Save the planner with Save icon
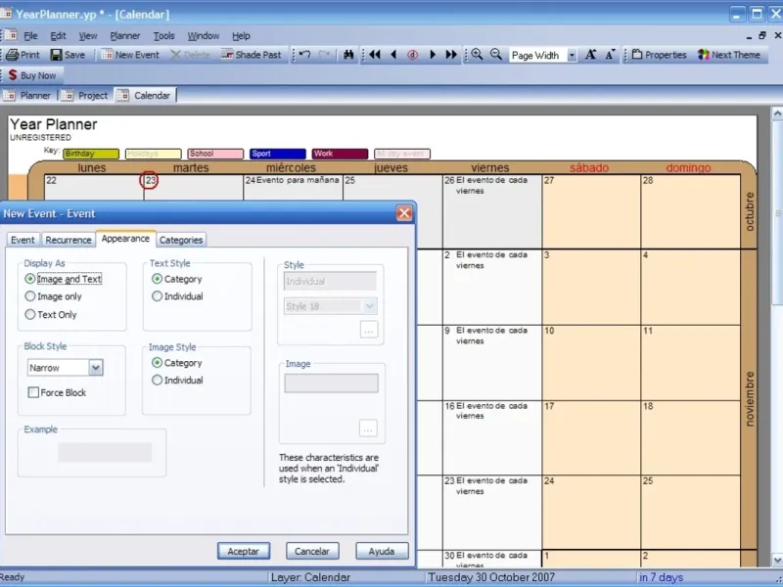 68,55
